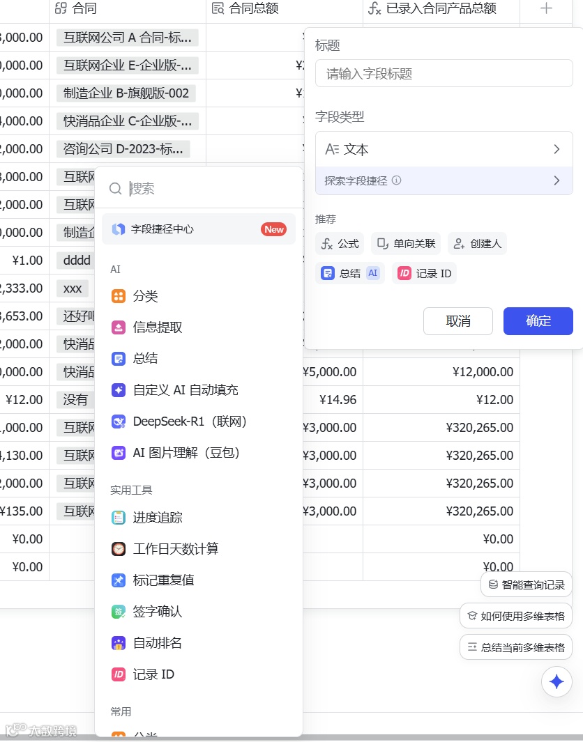
Task: Focus the 搜索 field search box
Action: tap(199, 189)
